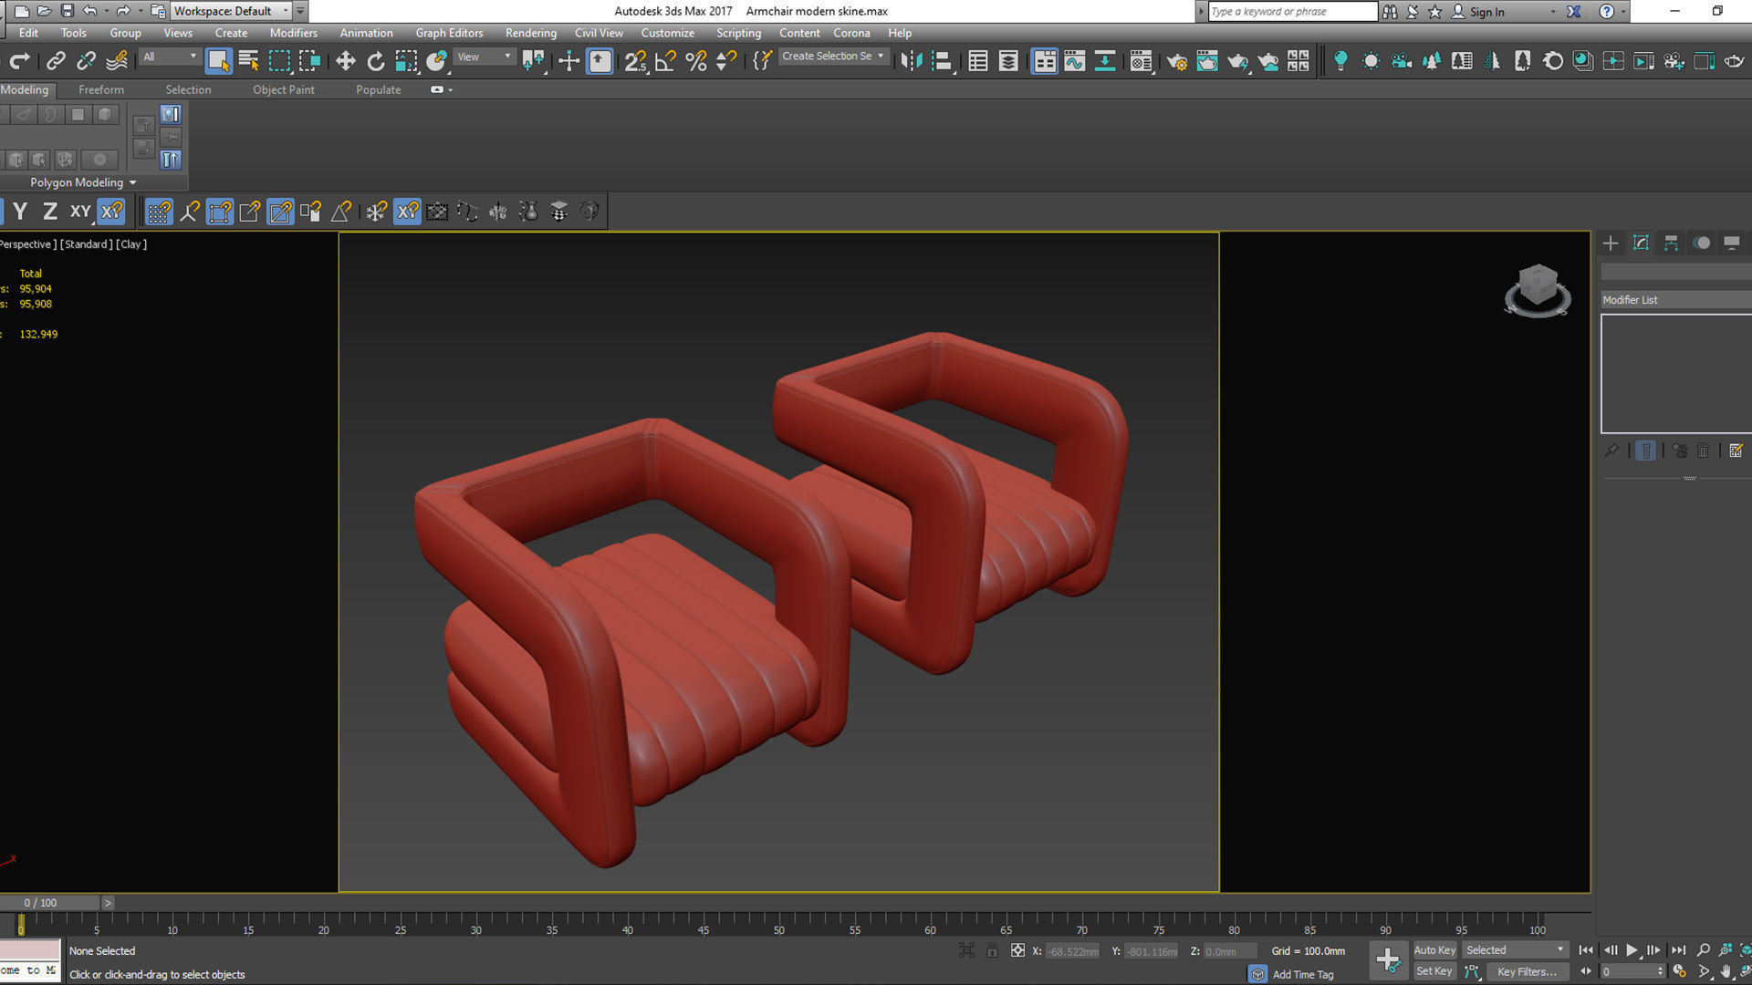The image size is (1752, 985).
Task: Click Zoom Extents magnifier in navigation controls
Action: coord(1703,950)
